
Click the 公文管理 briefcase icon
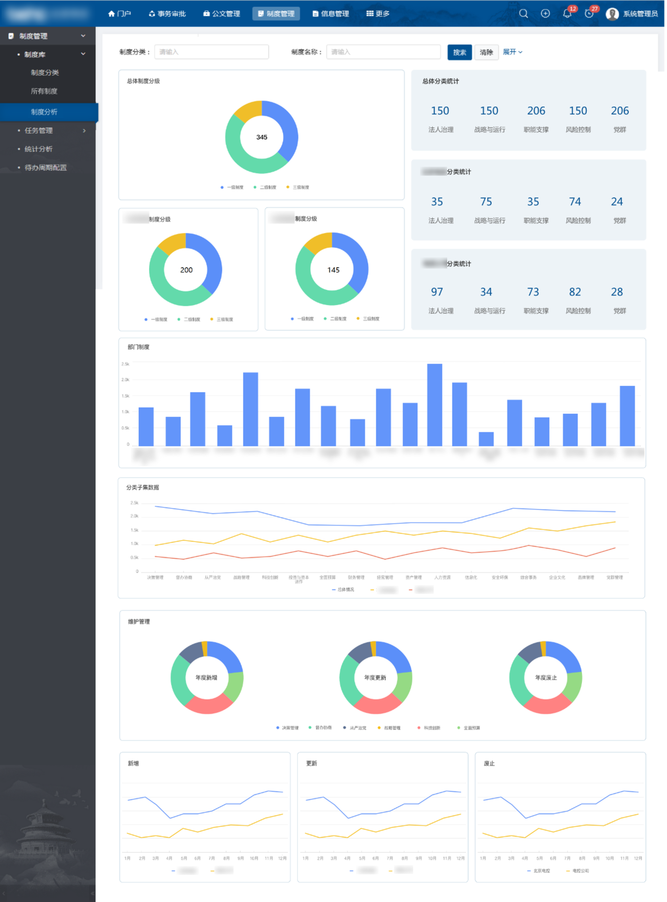point(206,14)
